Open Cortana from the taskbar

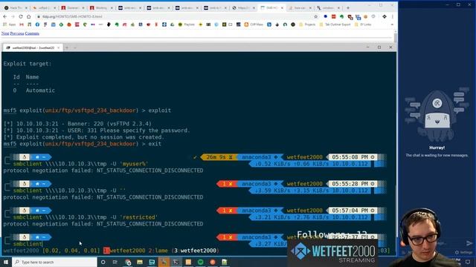[x=103, y=262]
